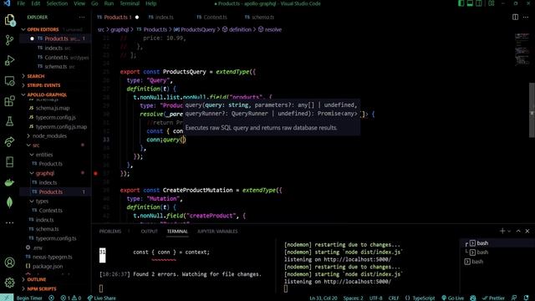The height and width of the screenshot is (301, 535).
Task: Expand the Search section in sidebar
Action: (35, 76)
